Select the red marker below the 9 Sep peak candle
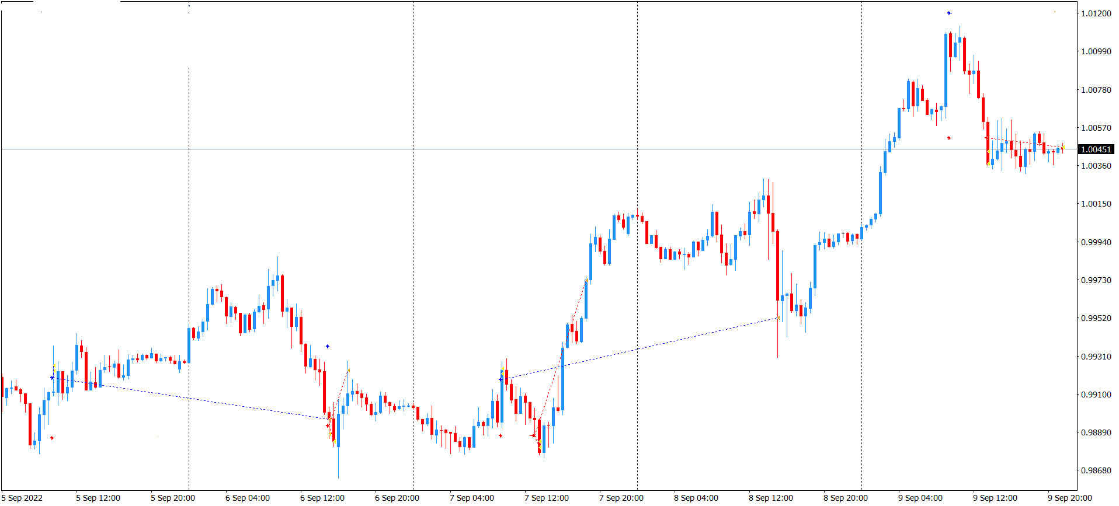The height and width of the screenshot is (506, 1119). pos(949,138)
